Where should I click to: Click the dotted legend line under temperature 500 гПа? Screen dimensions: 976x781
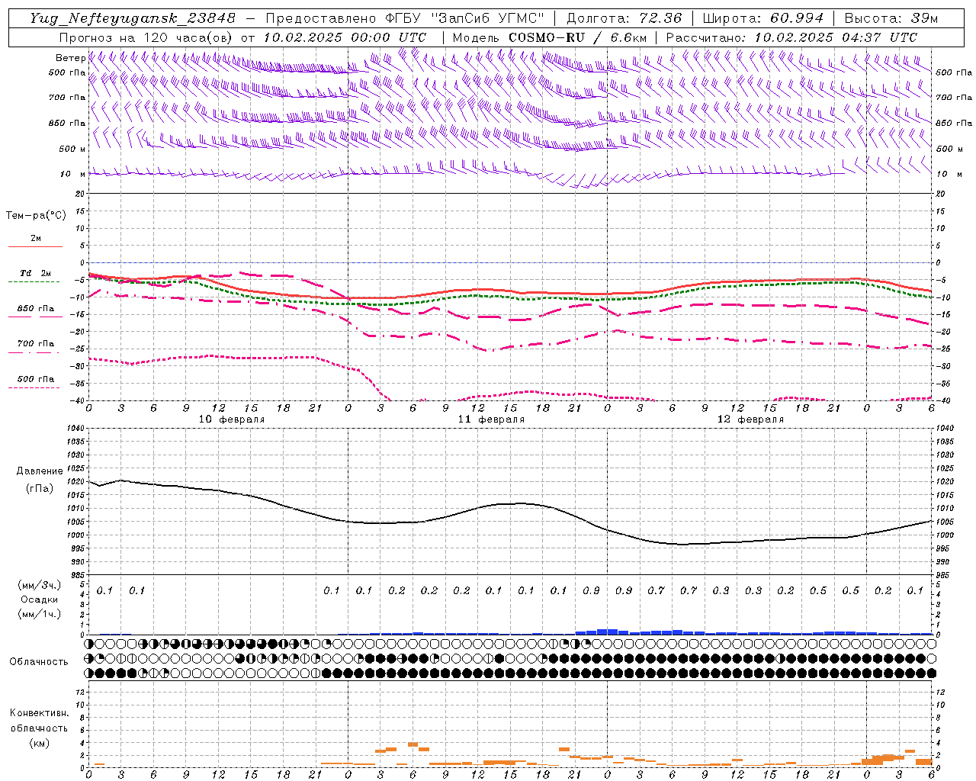pos(34,387)
